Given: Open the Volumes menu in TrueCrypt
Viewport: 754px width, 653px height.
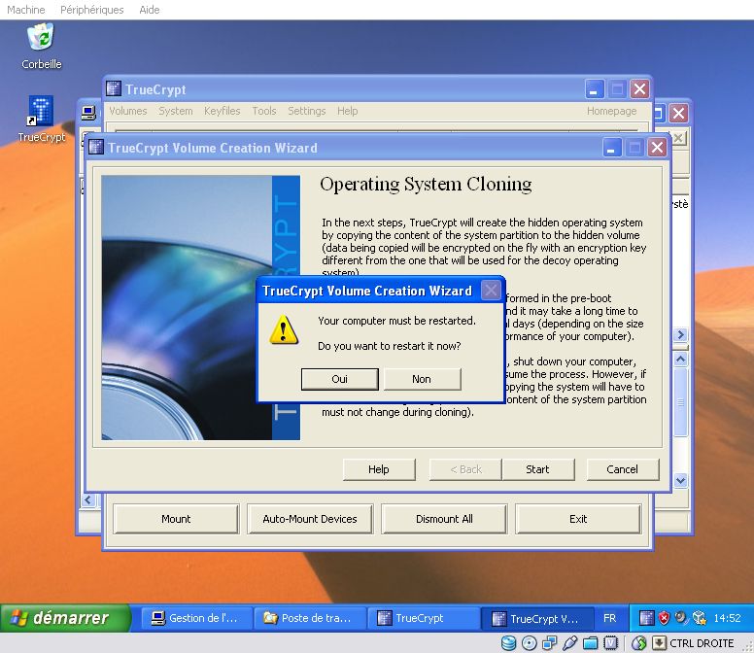Looking at the screenshot, I should click(128, 111).
